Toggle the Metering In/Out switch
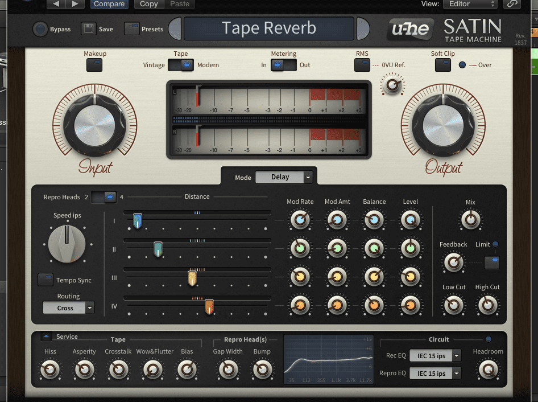Viewport: 538px width, 402px height. pos(283,65)
